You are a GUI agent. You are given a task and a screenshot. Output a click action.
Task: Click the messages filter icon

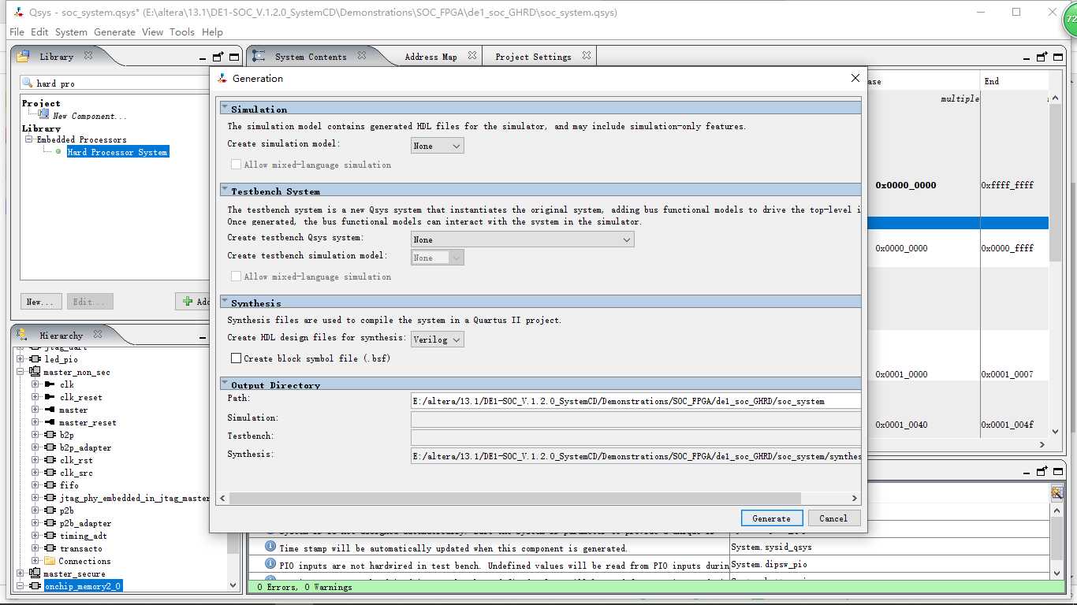(x=1057, y=493)
